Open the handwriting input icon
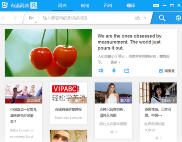 (x=137, y=18)
